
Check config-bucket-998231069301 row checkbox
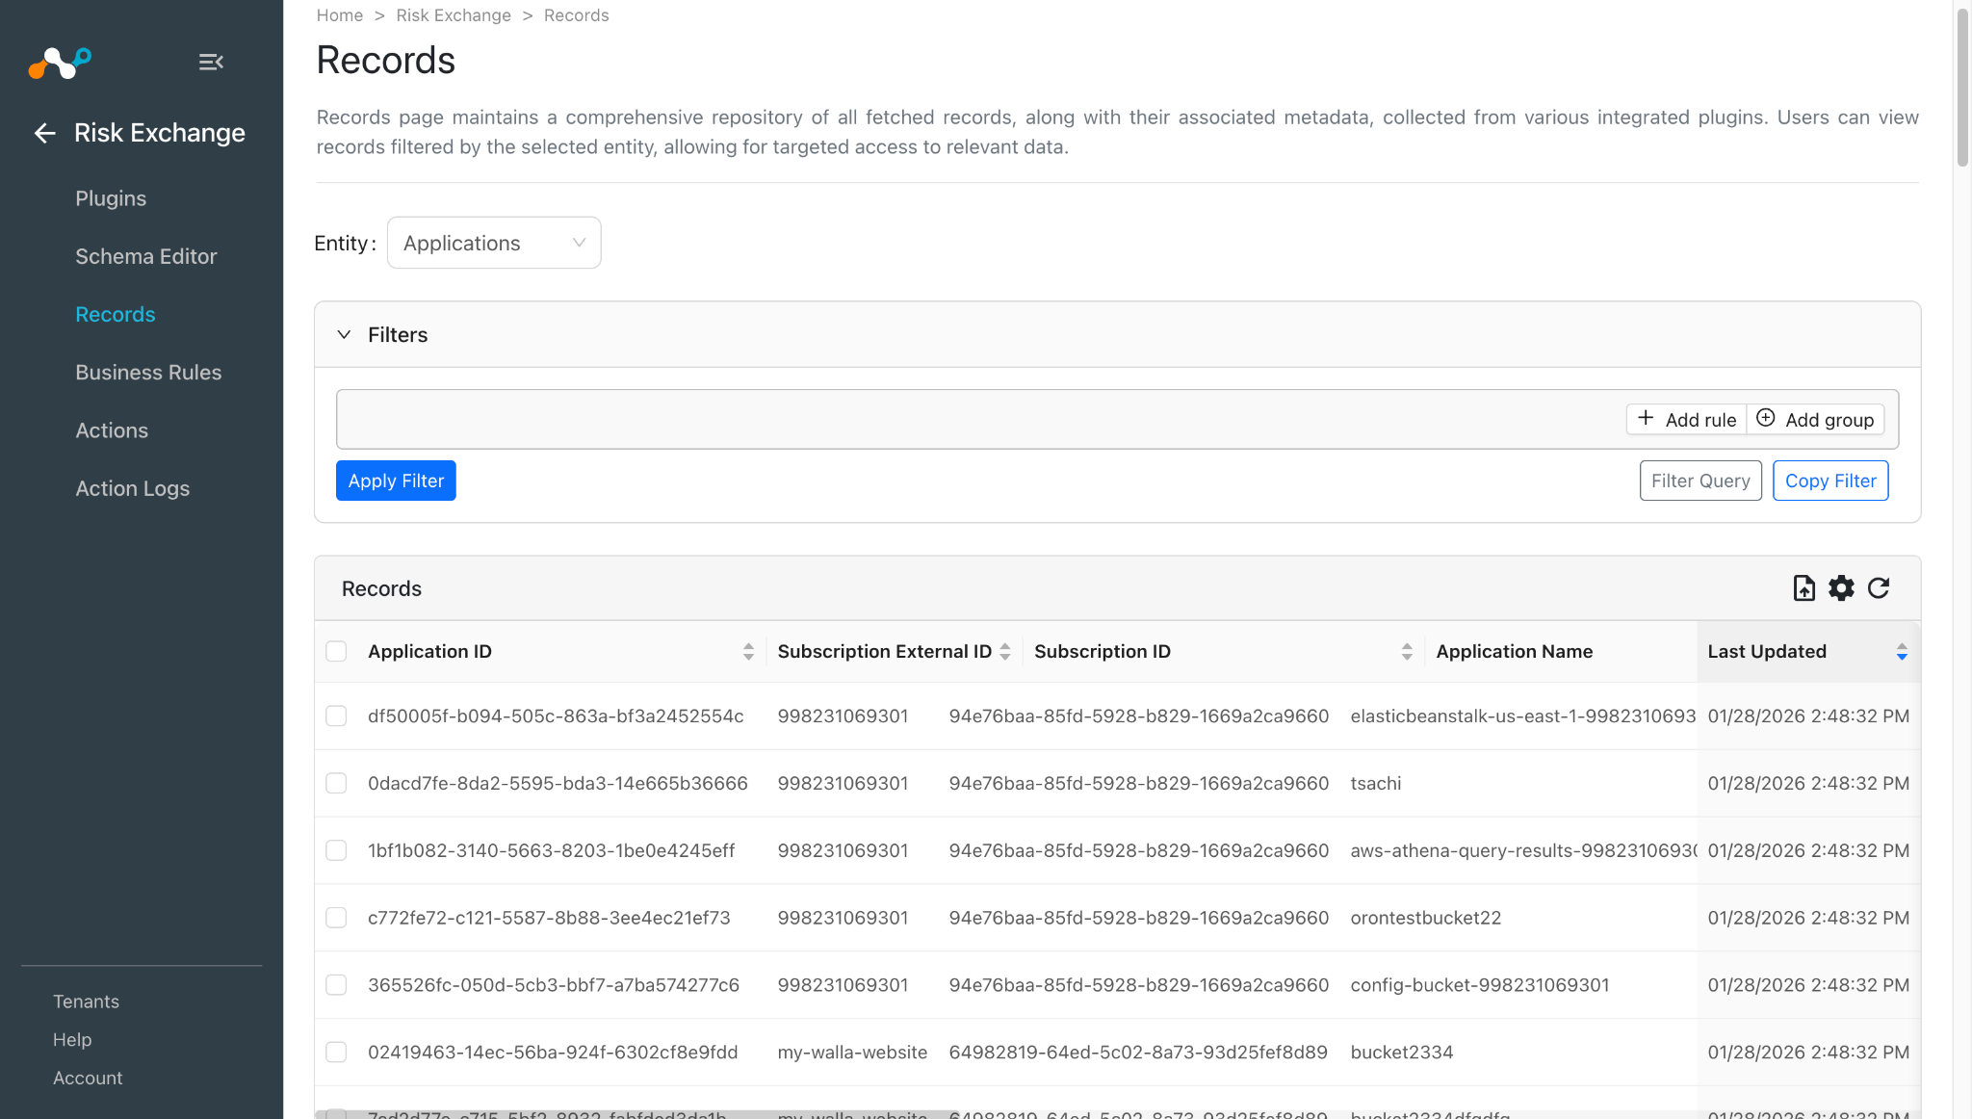click(x=336, y=985)
